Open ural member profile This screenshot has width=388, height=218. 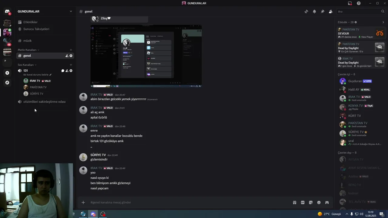[x=361, y=142]
